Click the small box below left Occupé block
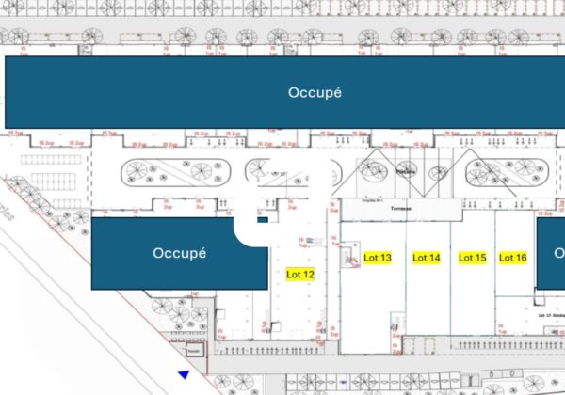Screen dimensions: 565x395 point(194,350)
